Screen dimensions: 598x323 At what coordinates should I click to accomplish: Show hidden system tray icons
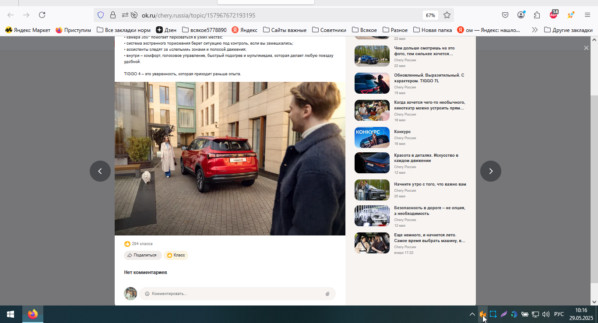pos(472,314)
